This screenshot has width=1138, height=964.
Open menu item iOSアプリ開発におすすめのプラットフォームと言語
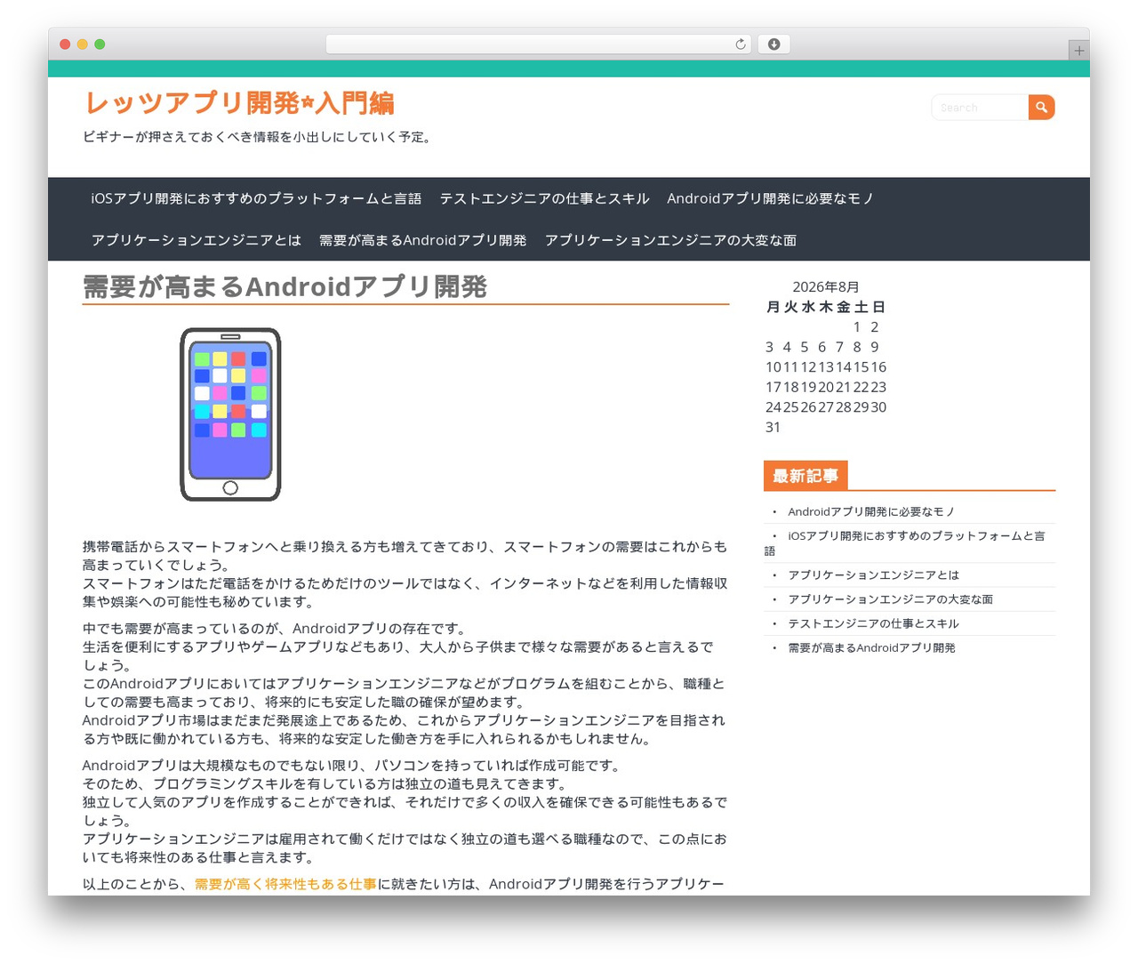coord(256,198)
